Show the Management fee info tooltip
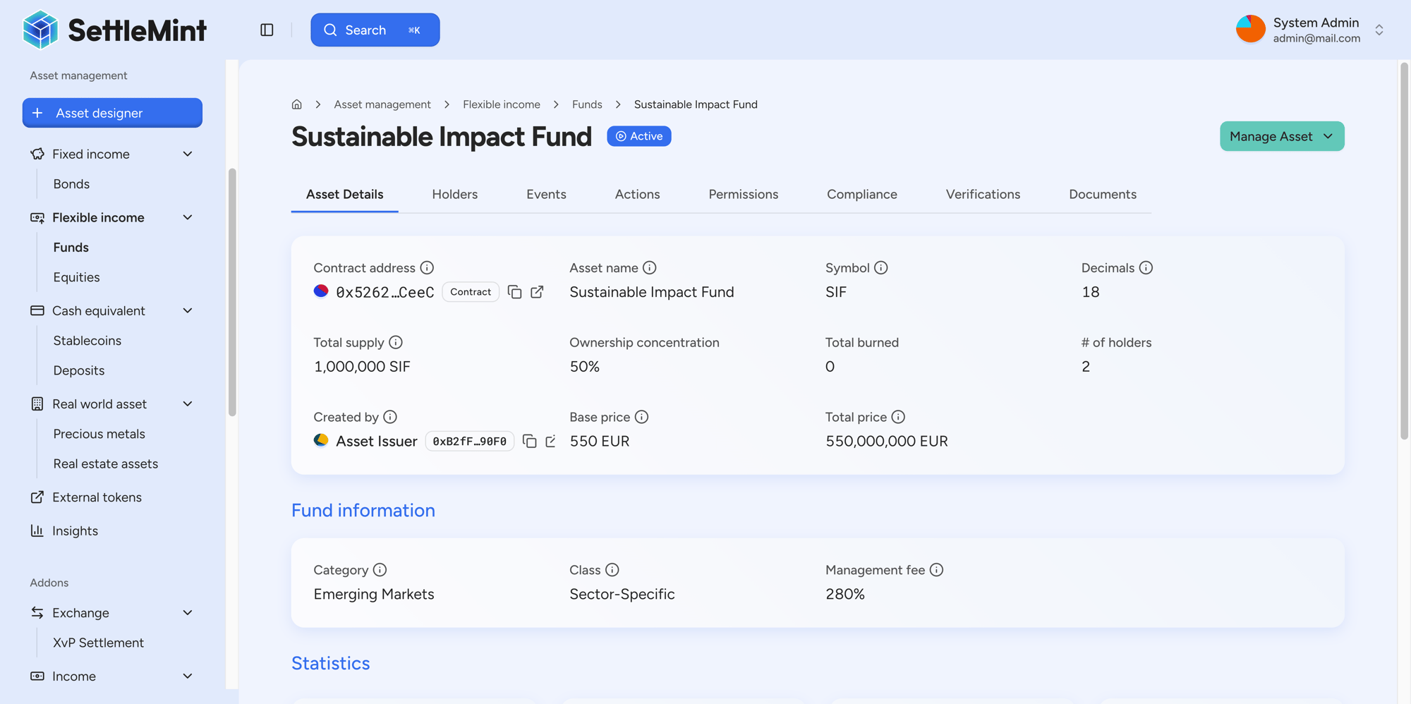Image resolution: width=1411 pixels, height=704 pixels. (935, 569)
